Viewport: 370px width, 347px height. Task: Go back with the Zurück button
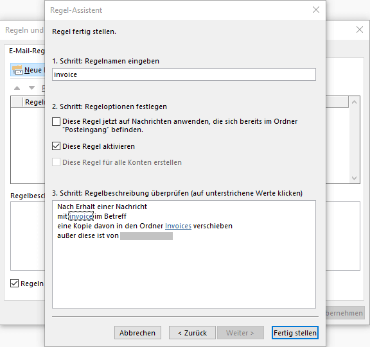192,333
